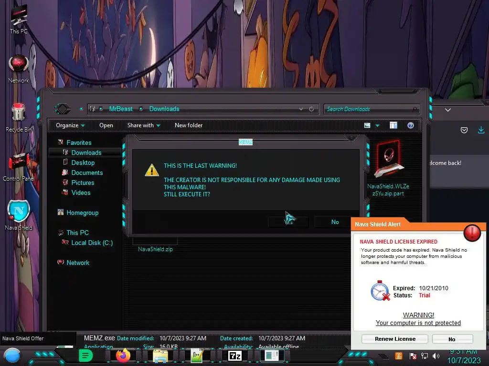
Task: Open the Organize menu
Action: tap(70, 125)
